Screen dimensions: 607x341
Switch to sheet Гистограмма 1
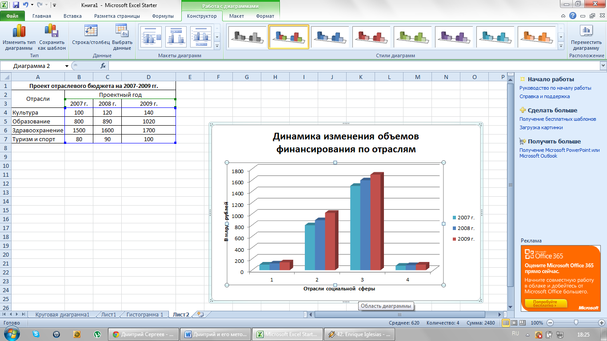(145, 314)
